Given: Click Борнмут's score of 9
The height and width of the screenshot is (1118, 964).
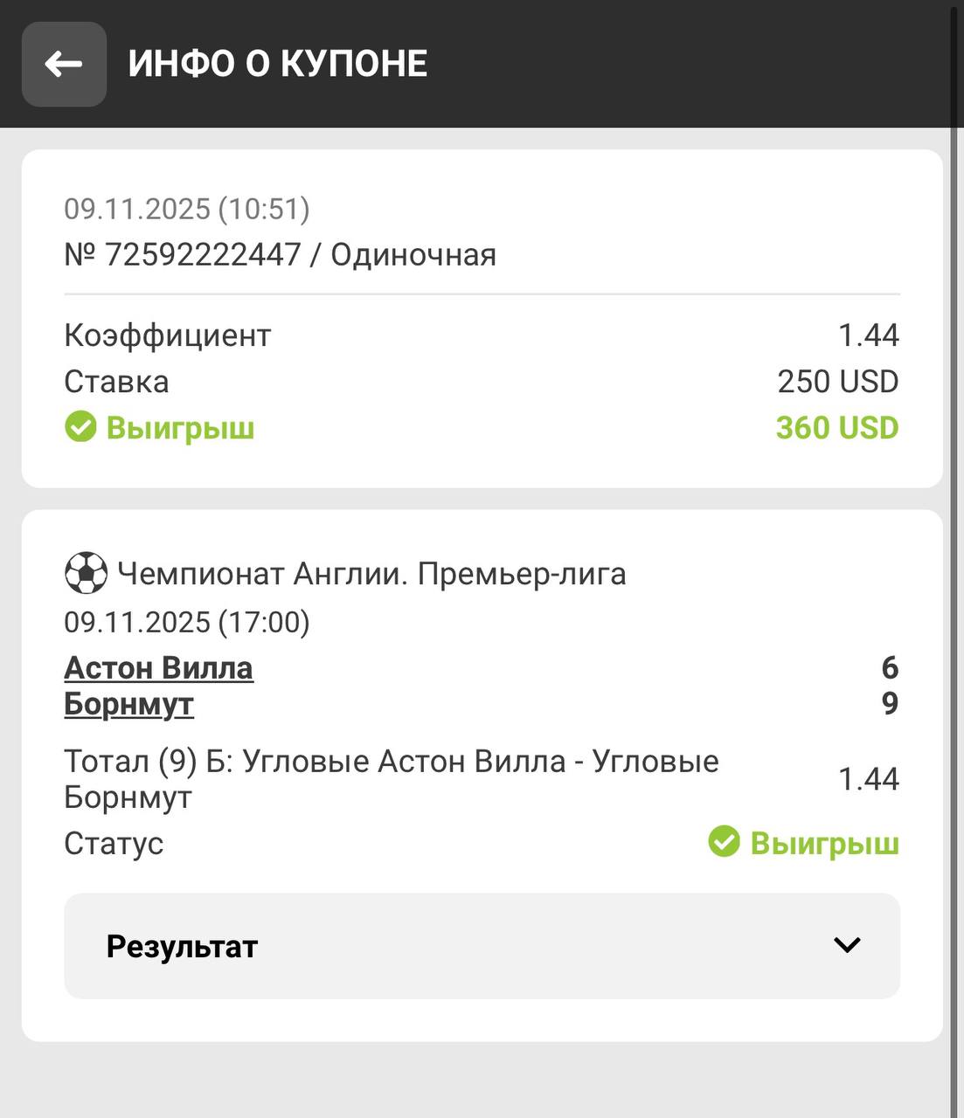Looking at the screenshot, I should click(889, 704).
